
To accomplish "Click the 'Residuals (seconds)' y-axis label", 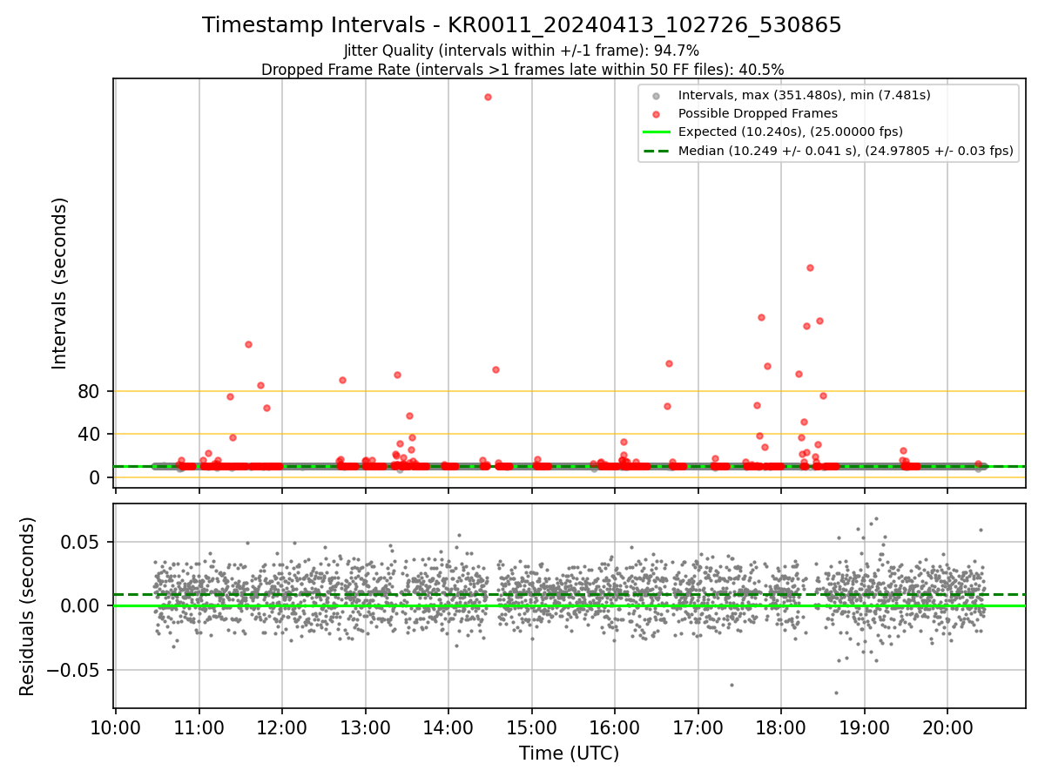I will click(x=28, y=606).
